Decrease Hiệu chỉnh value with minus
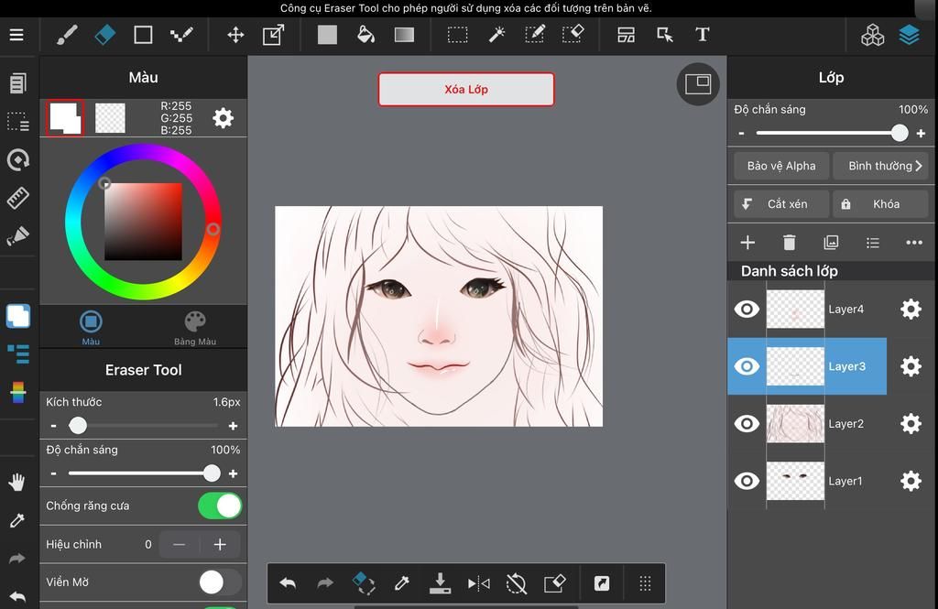Image resolution: width=938 pixels, height=609 pixels. (179, 544)
